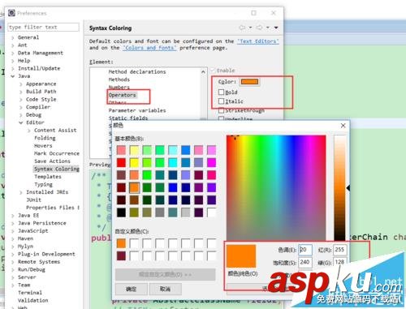406x309 pixels.
Task: Pick the pure red basic color swatch
Action: click(121, 162)
